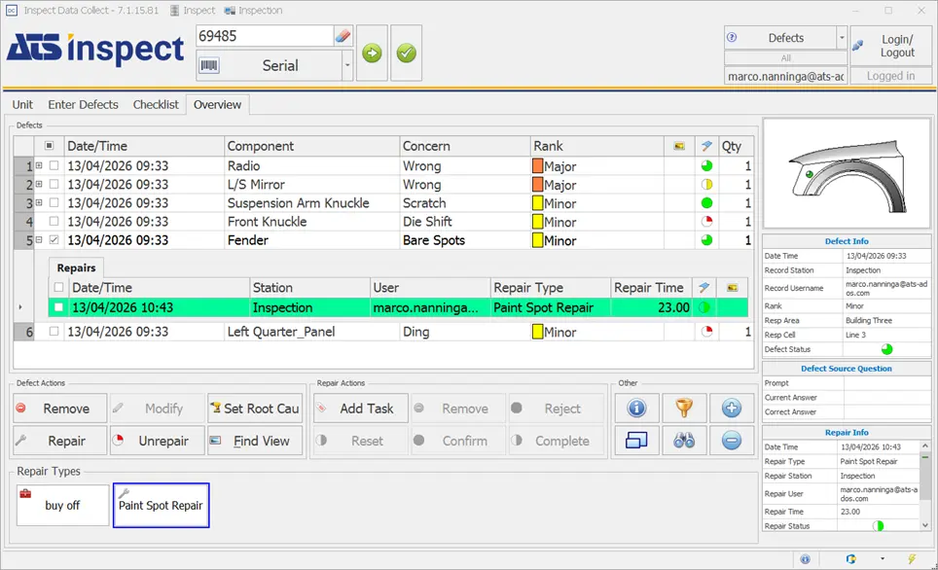
Task: Click the barcode scanner icon
Action: pyautogui.click(x=209, y=65)
